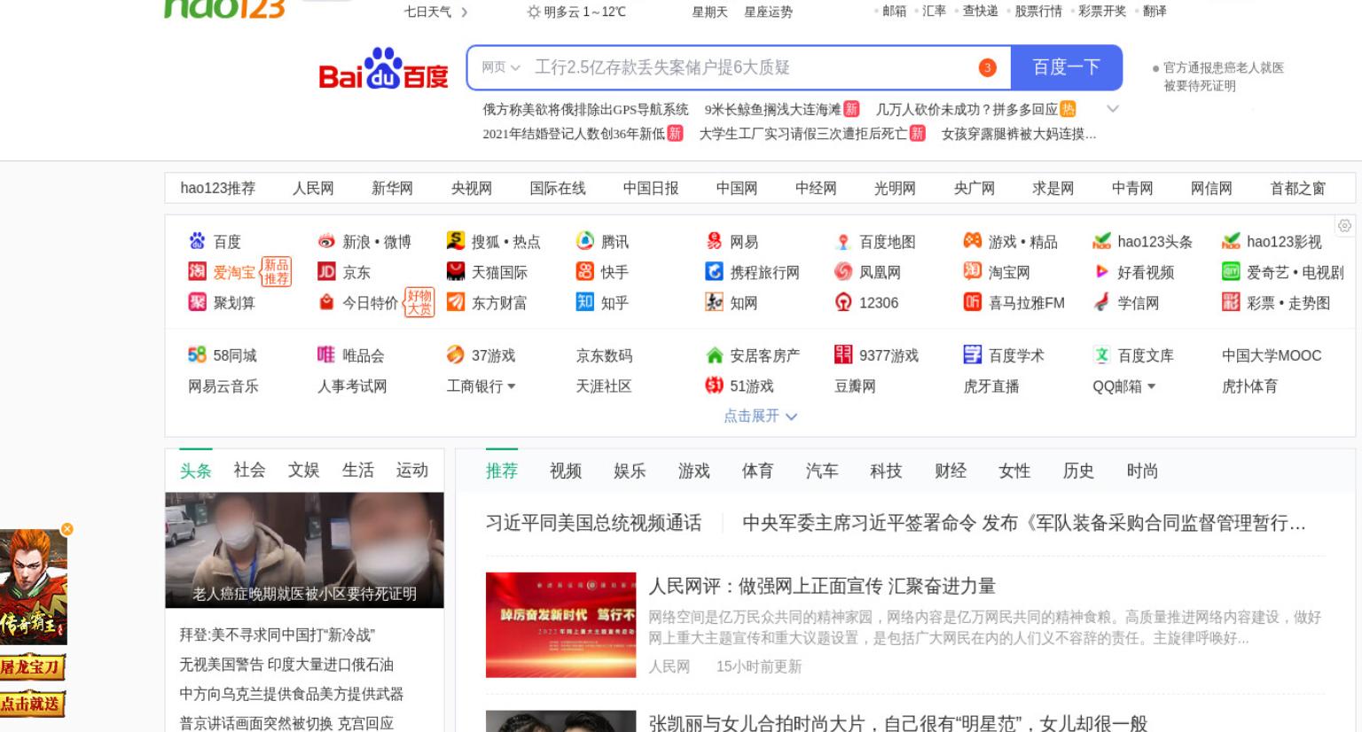Click the Baidu Maps pin icon

point(843,241)
